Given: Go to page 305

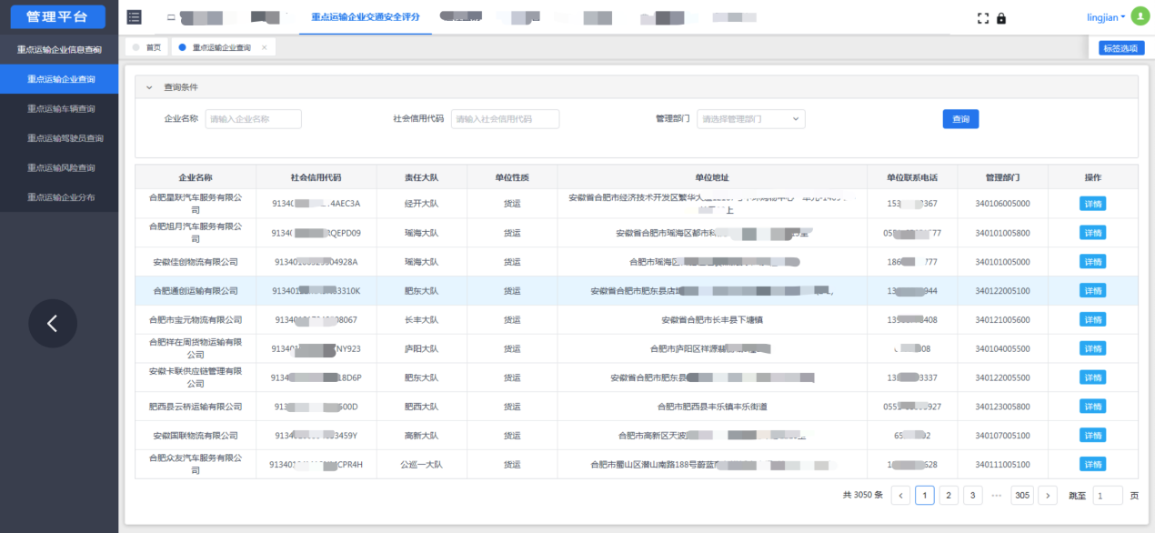Looking at the screenshot, I should [1022, 496].
